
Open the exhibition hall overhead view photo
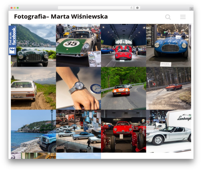78,131
